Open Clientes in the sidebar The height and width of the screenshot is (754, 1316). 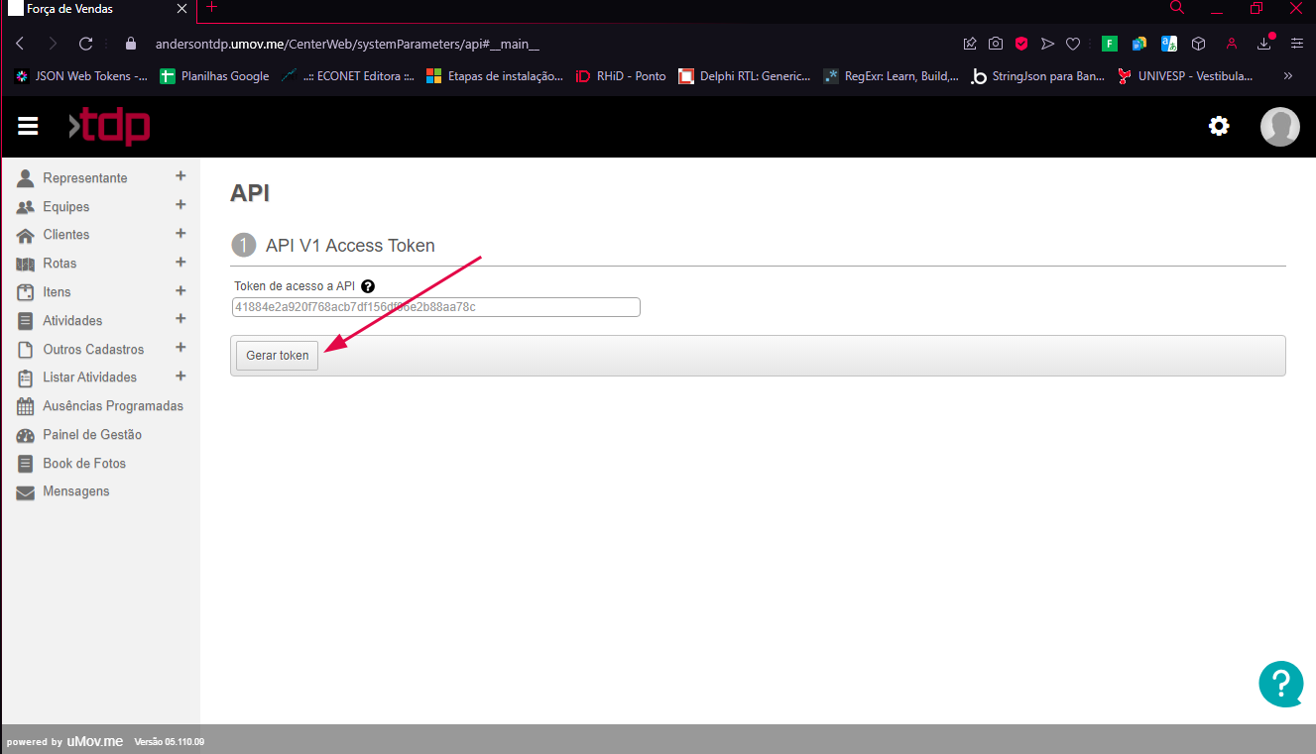point(66,235)
